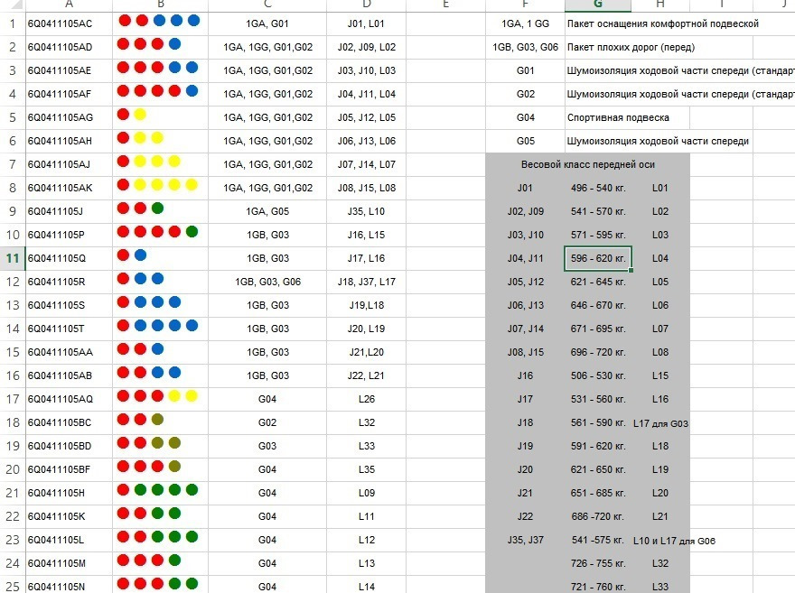795x593 pixels.
Task: Select cell 6Q0411105AQ
Action: 69,399
